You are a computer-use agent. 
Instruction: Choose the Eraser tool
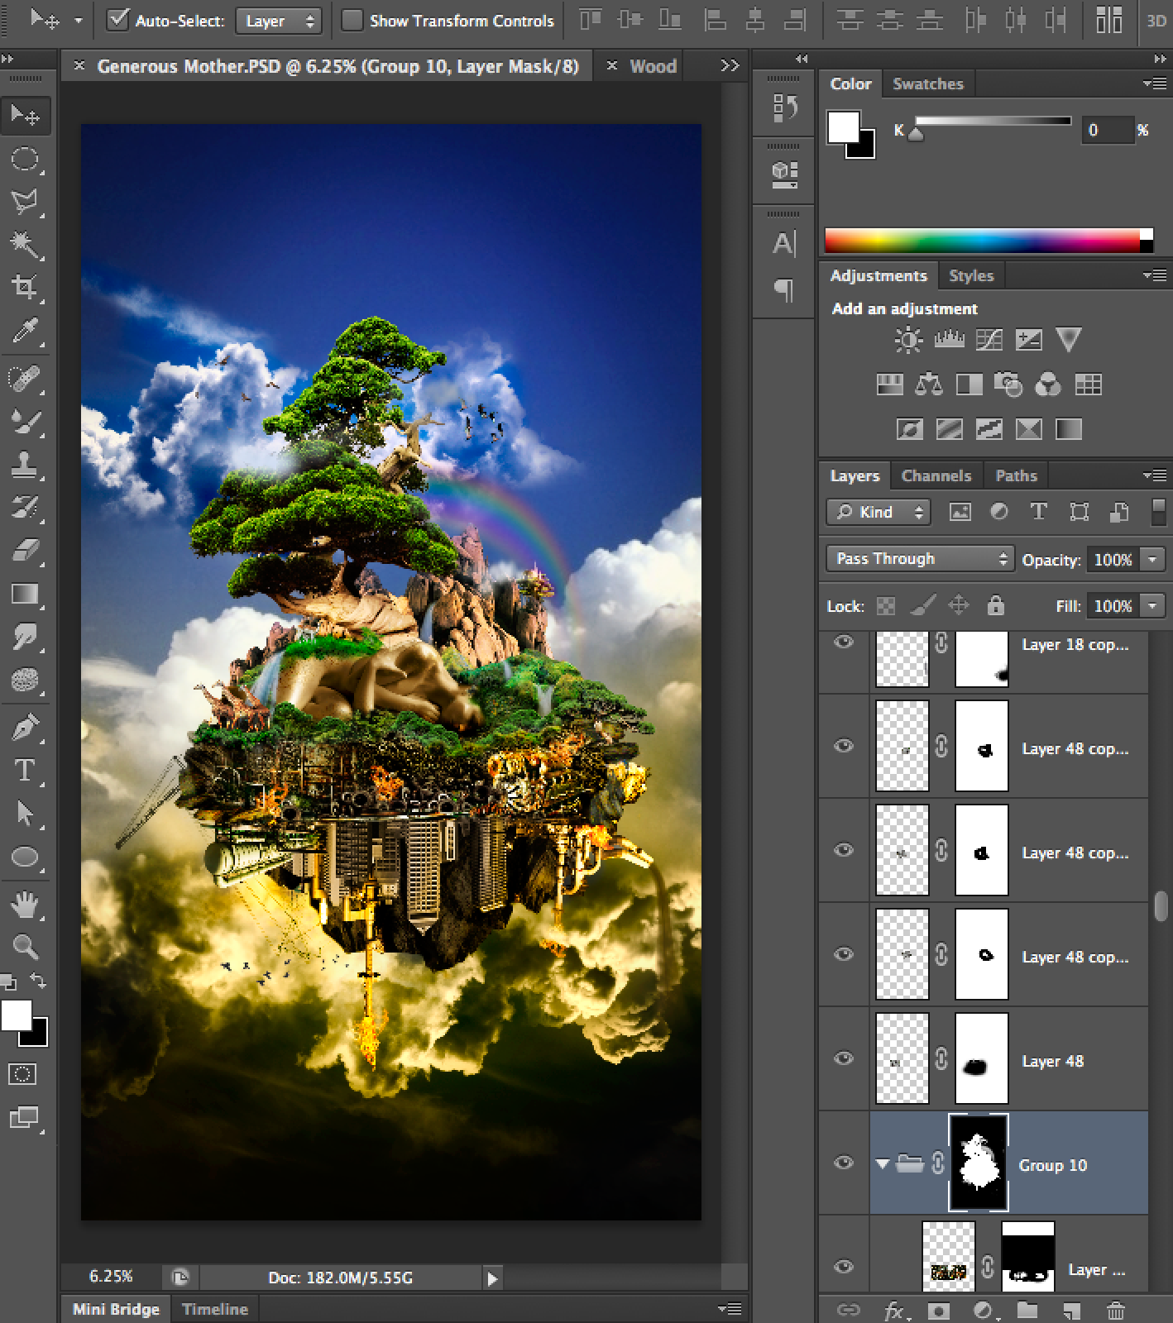click(25, 550)
